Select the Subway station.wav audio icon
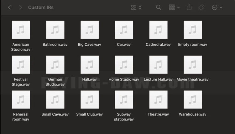Viewport: 235px width, 134px height. (124, 100)
